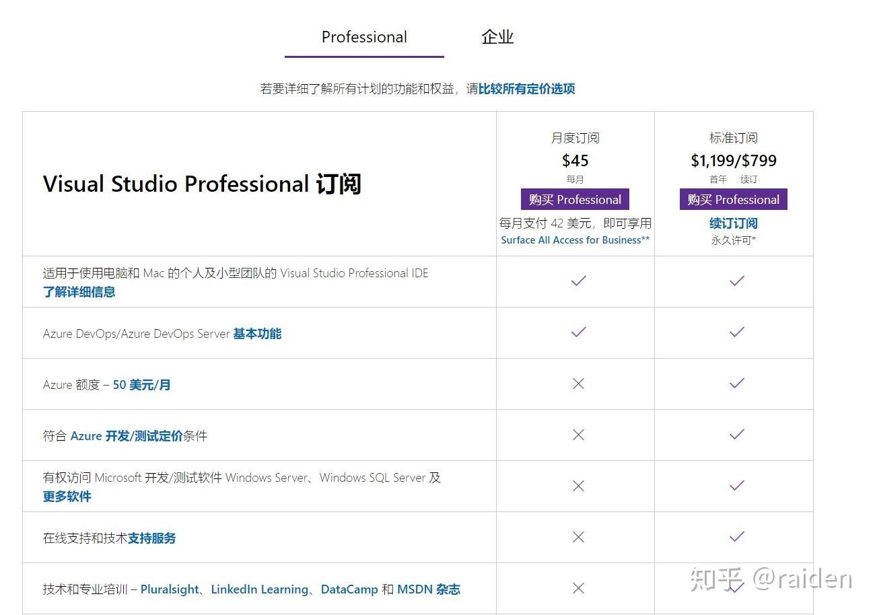Click standard checkmark for Azure DevOps row

[x=737, y=332]
